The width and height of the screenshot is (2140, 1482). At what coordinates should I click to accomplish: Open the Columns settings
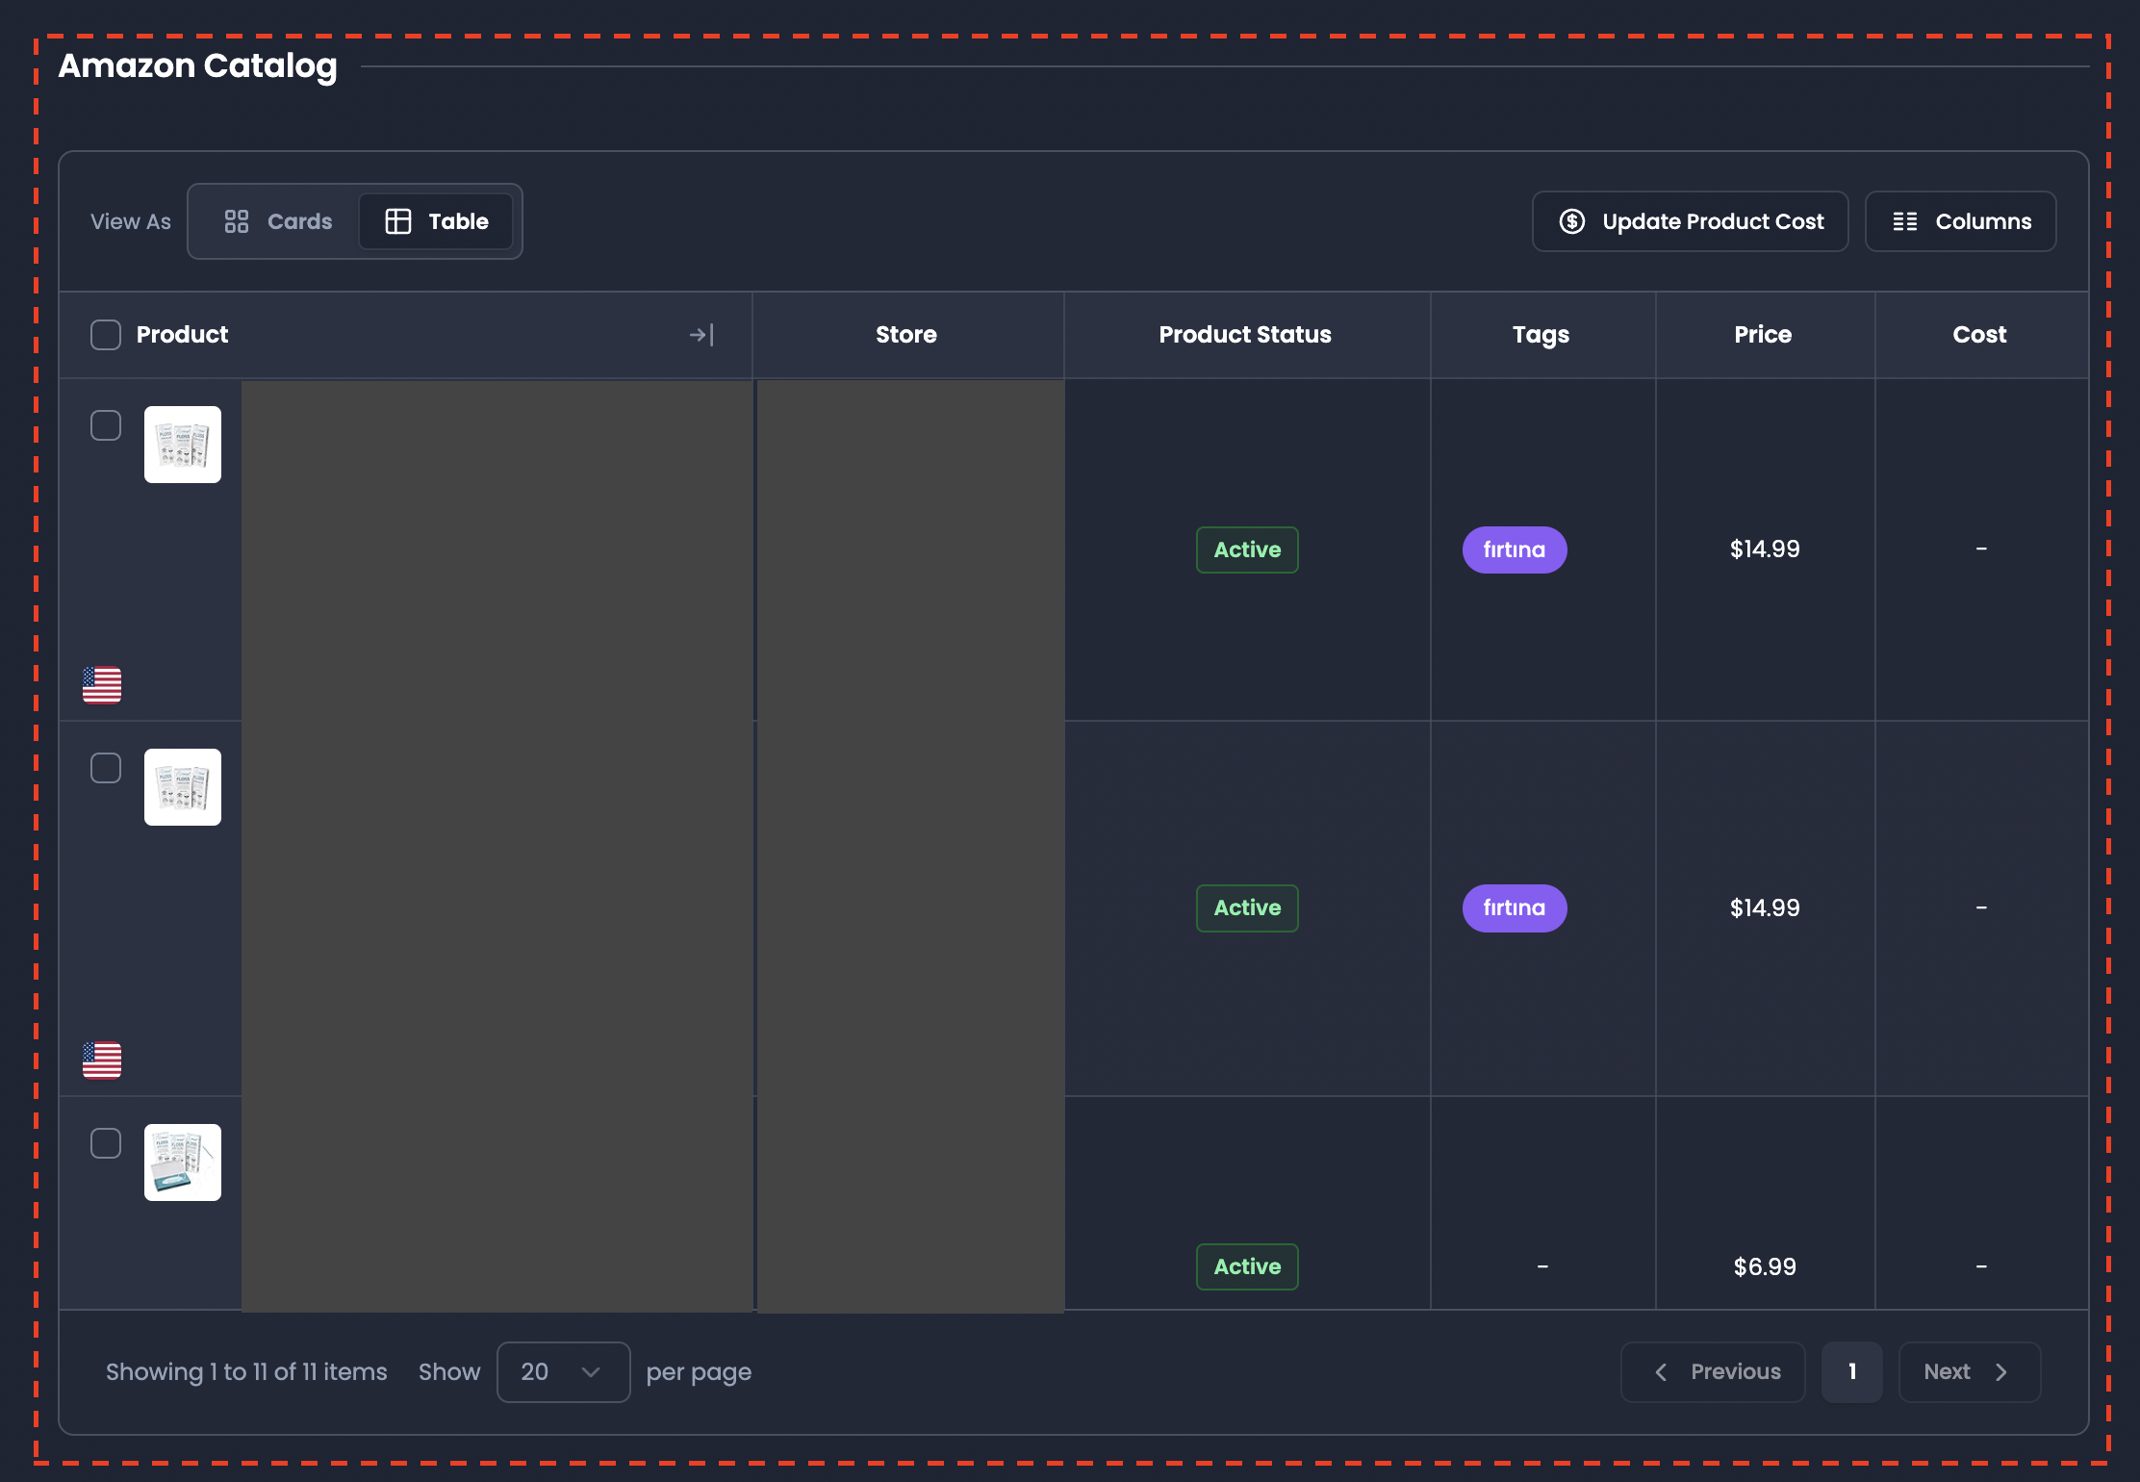[x=1960, y=221]
